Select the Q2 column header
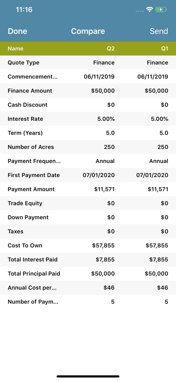 click(x=111, y=49)
